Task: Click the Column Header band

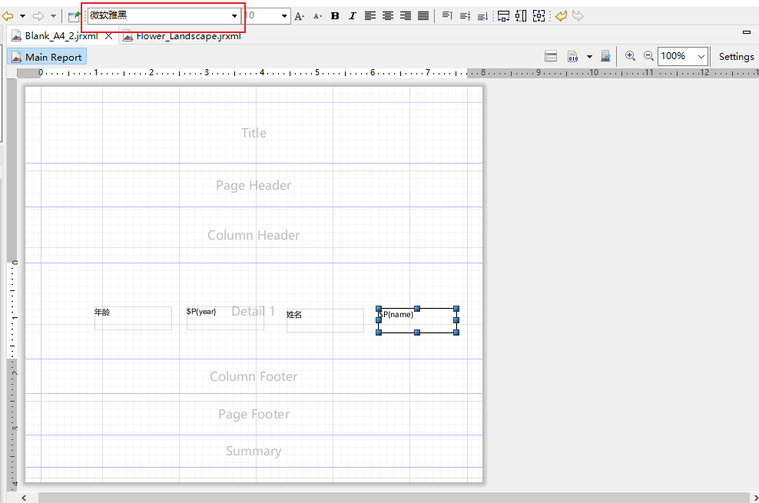Action: [254, 235]
